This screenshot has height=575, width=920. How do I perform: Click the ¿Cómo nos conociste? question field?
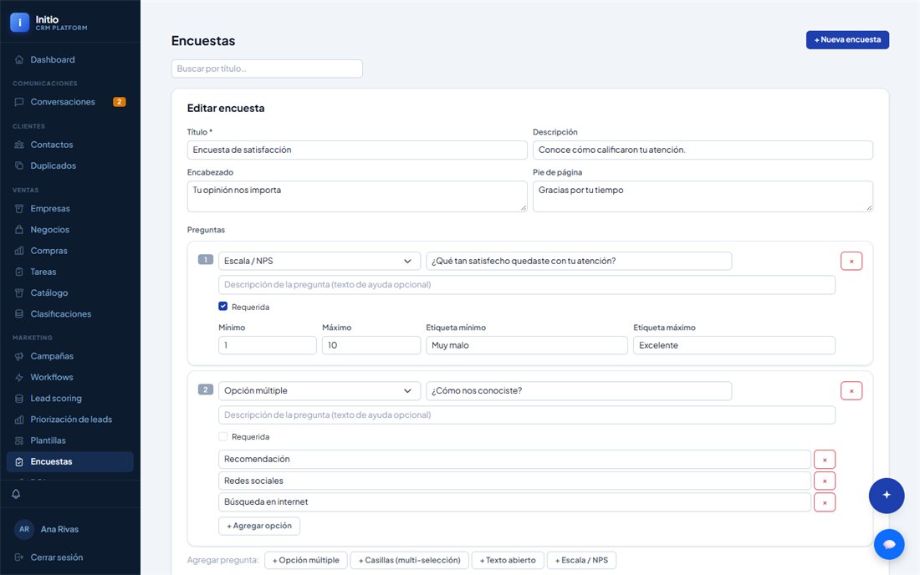[579, 391]
